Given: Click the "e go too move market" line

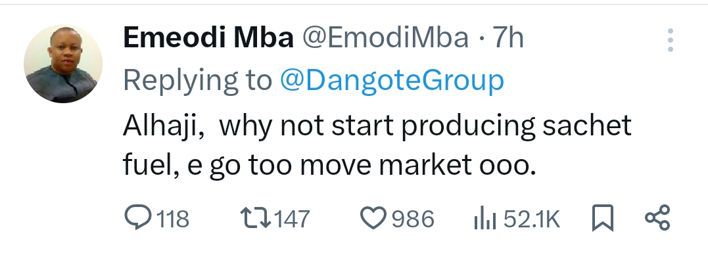Looking at the screenshot, I should coord(329,166).
